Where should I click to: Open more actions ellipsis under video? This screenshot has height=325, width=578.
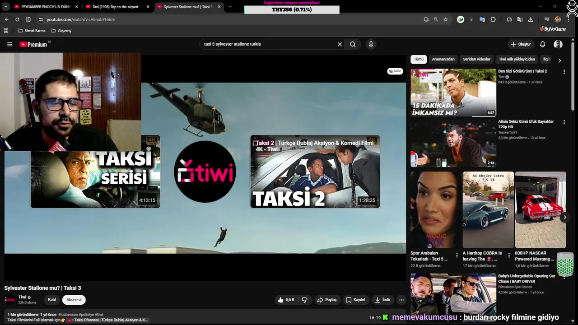pyautogui.click(x=401, y=300)
